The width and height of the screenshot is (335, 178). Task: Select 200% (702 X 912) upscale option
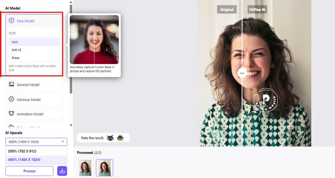pyautogui.click(x=36, y=151)
